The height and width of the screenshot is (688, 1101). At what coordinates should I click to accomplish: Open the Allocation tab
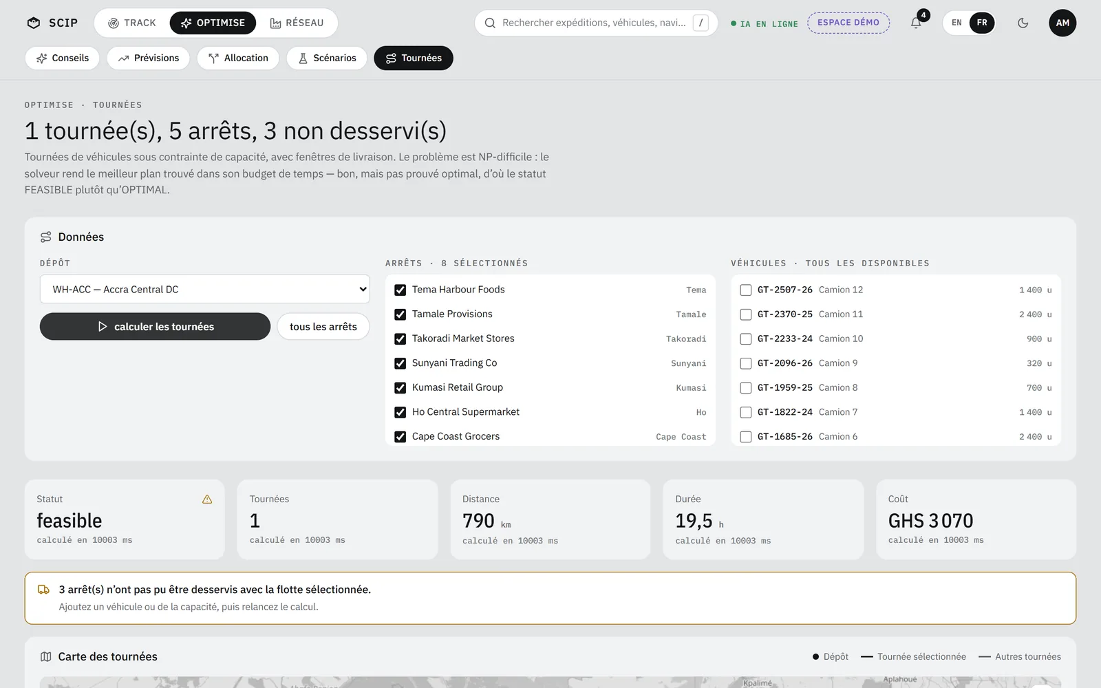[238, 58]
